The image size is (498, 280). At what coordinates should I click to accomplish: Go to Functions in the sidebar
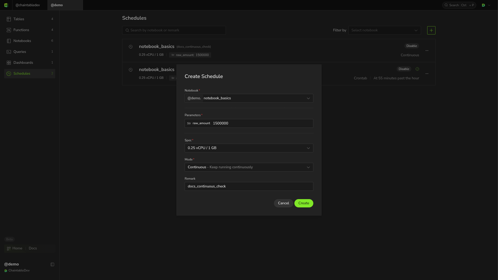coord(30,30)
